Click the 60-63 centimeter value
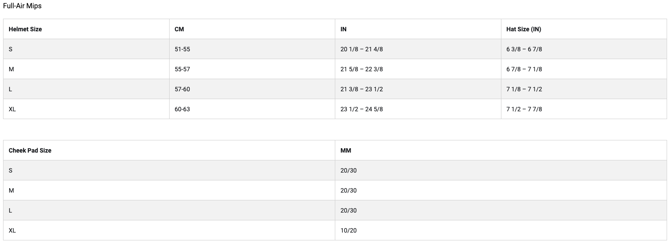This screenshot has width=671, height=243. pyautogui.click(x=182, y=109)
